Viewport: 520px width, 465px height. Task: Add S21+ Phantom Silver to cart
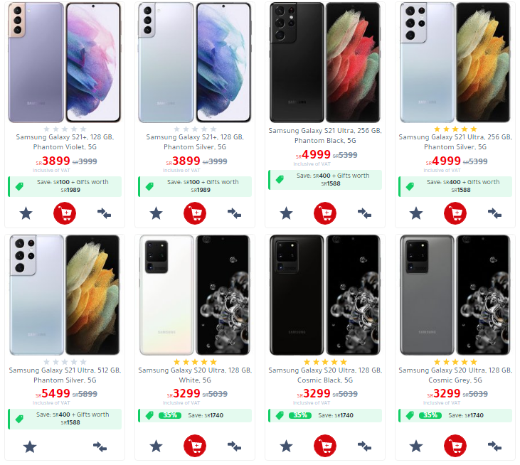pyautogui.click(x=195, y=213)
